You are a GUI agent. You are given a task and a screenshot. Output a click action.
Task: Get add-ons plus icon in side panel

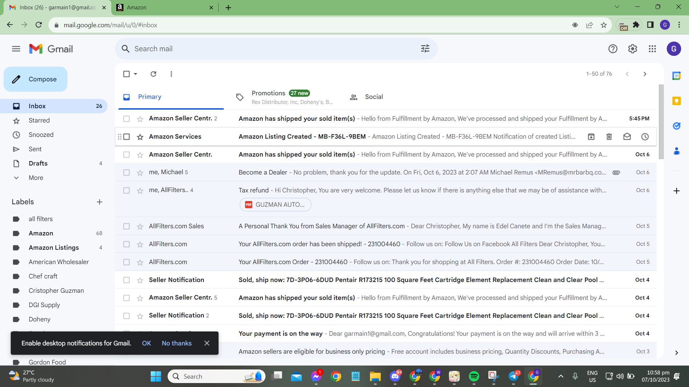(x=676, y=191)
